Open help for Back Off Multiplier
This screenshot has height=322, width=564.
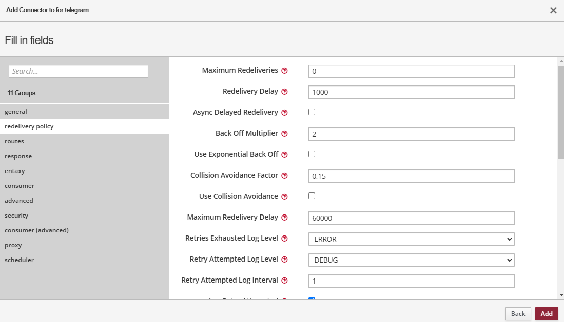pos(284,134)
